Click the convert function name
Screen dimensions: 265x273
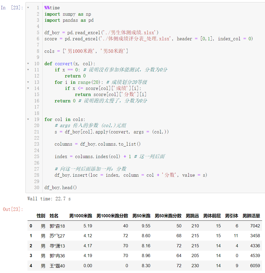[64, 64]
